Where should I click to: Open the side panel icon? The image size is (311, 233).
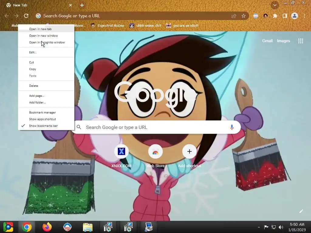point(285,16)
